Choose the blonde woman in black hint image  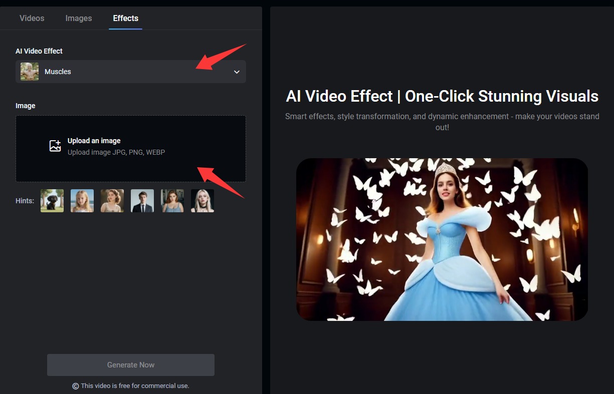point(202,201)
